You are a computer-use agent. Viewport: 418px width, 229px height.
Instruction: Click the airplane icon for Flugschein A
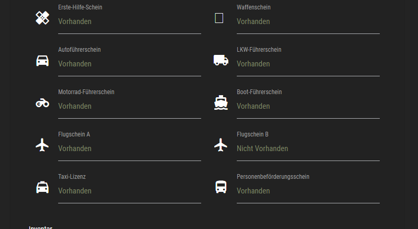pos(42,145)
